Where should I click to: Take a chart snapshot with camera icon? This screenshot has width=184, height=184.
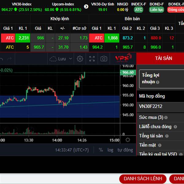104,59
